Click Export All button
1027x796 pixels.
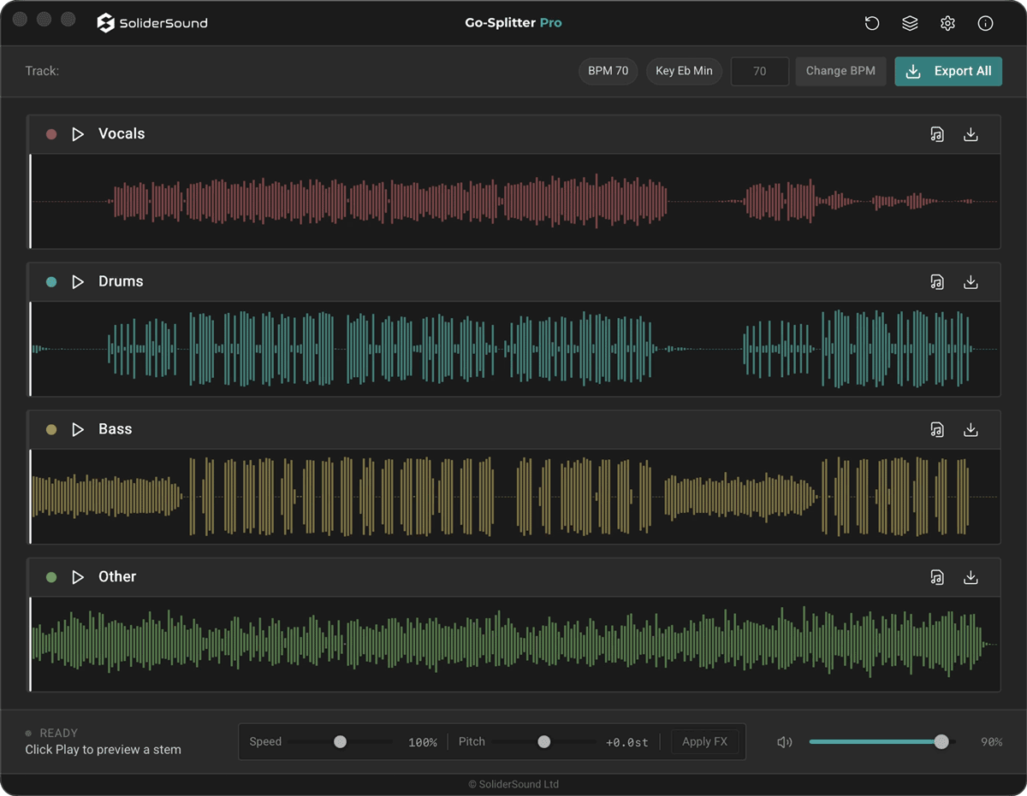tap(948, 71)
